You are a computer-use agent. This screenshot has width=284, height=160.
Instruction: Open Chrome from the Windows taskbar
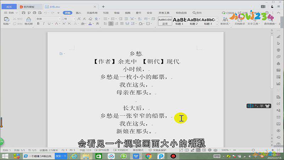[x=148, y=156]
